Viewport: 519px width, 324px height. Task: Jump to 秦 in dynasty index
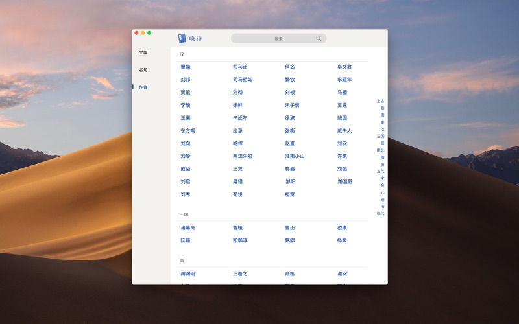(382, 122)
